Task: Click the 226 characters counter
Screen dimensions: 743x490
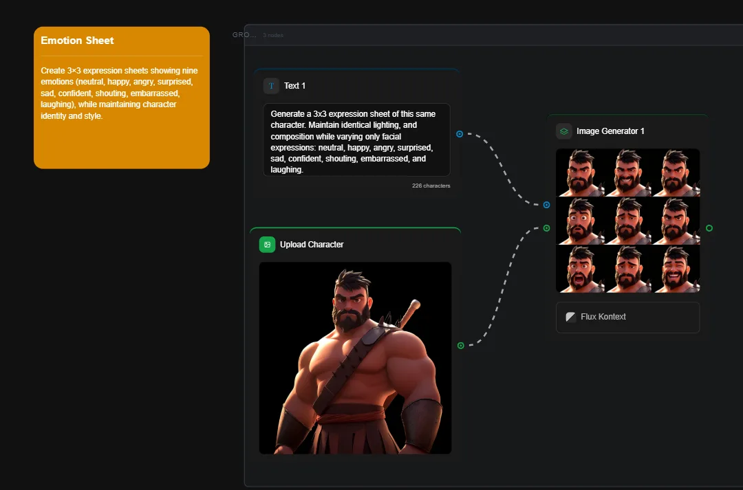Action: point(431,186)
